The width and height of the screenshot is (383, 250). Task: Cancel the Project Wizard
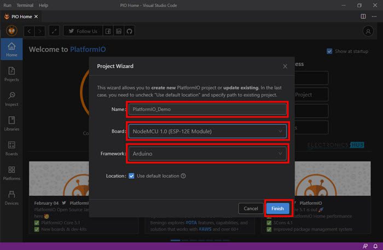(251, 208)
